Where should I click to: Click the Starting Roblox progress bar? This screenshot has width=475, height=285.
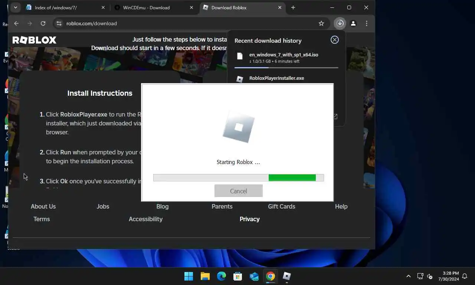pyautogui.click(x=239, y=178)
